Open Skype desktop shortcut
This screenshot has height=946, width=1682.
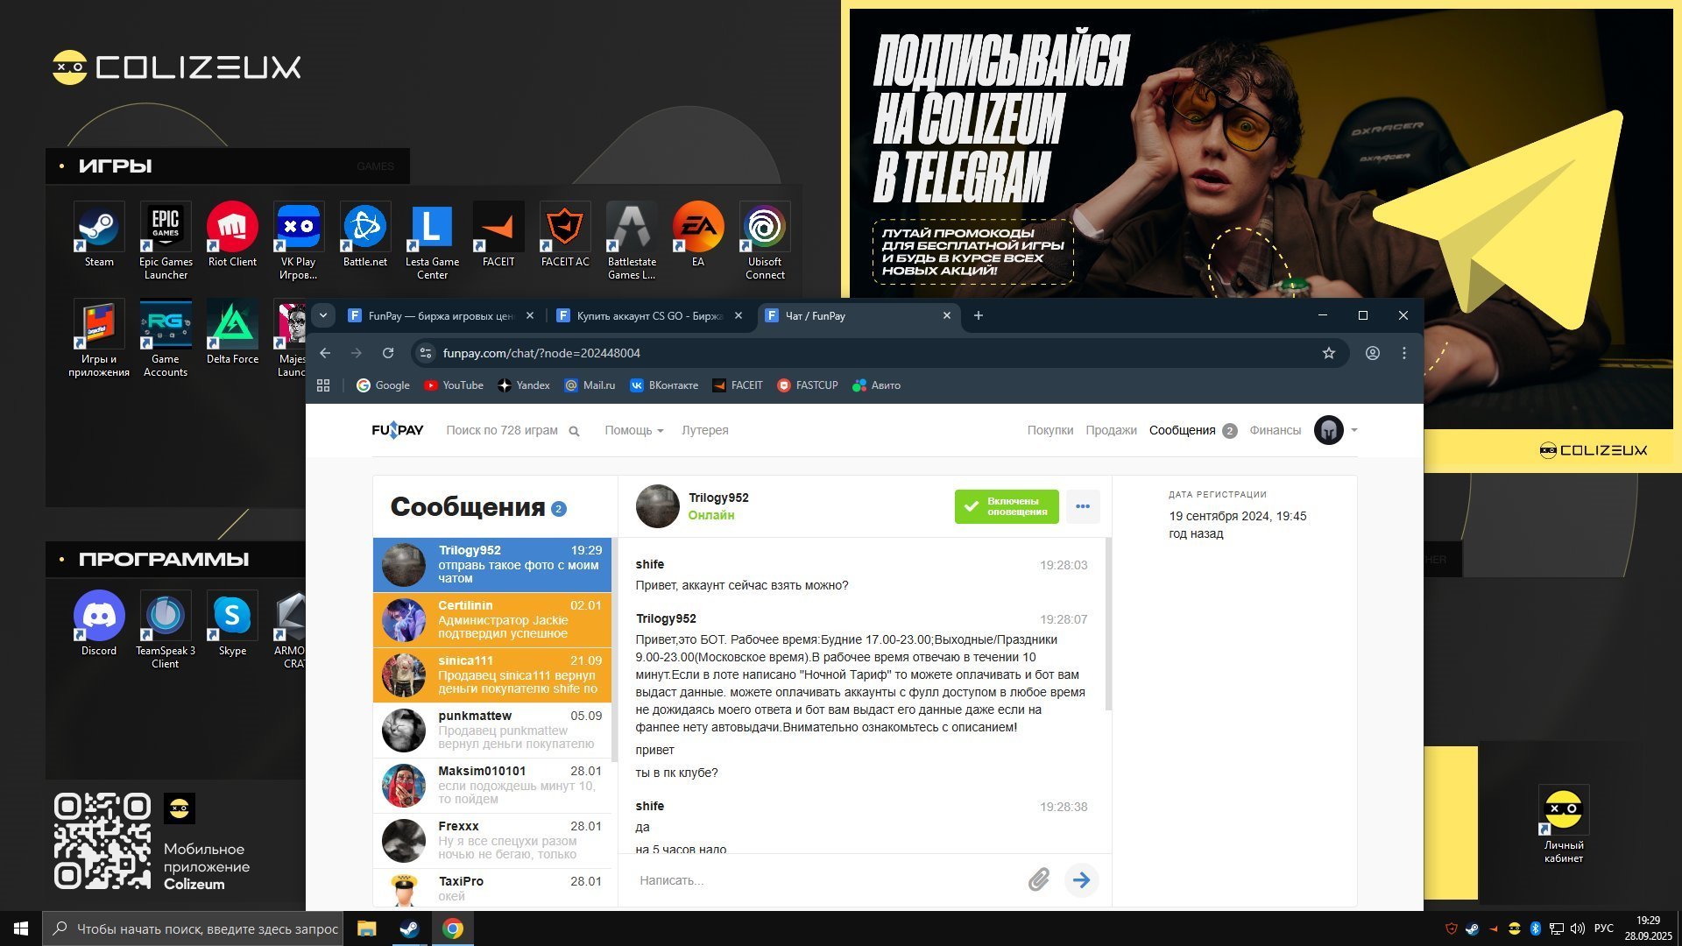(x=232, y=623)
